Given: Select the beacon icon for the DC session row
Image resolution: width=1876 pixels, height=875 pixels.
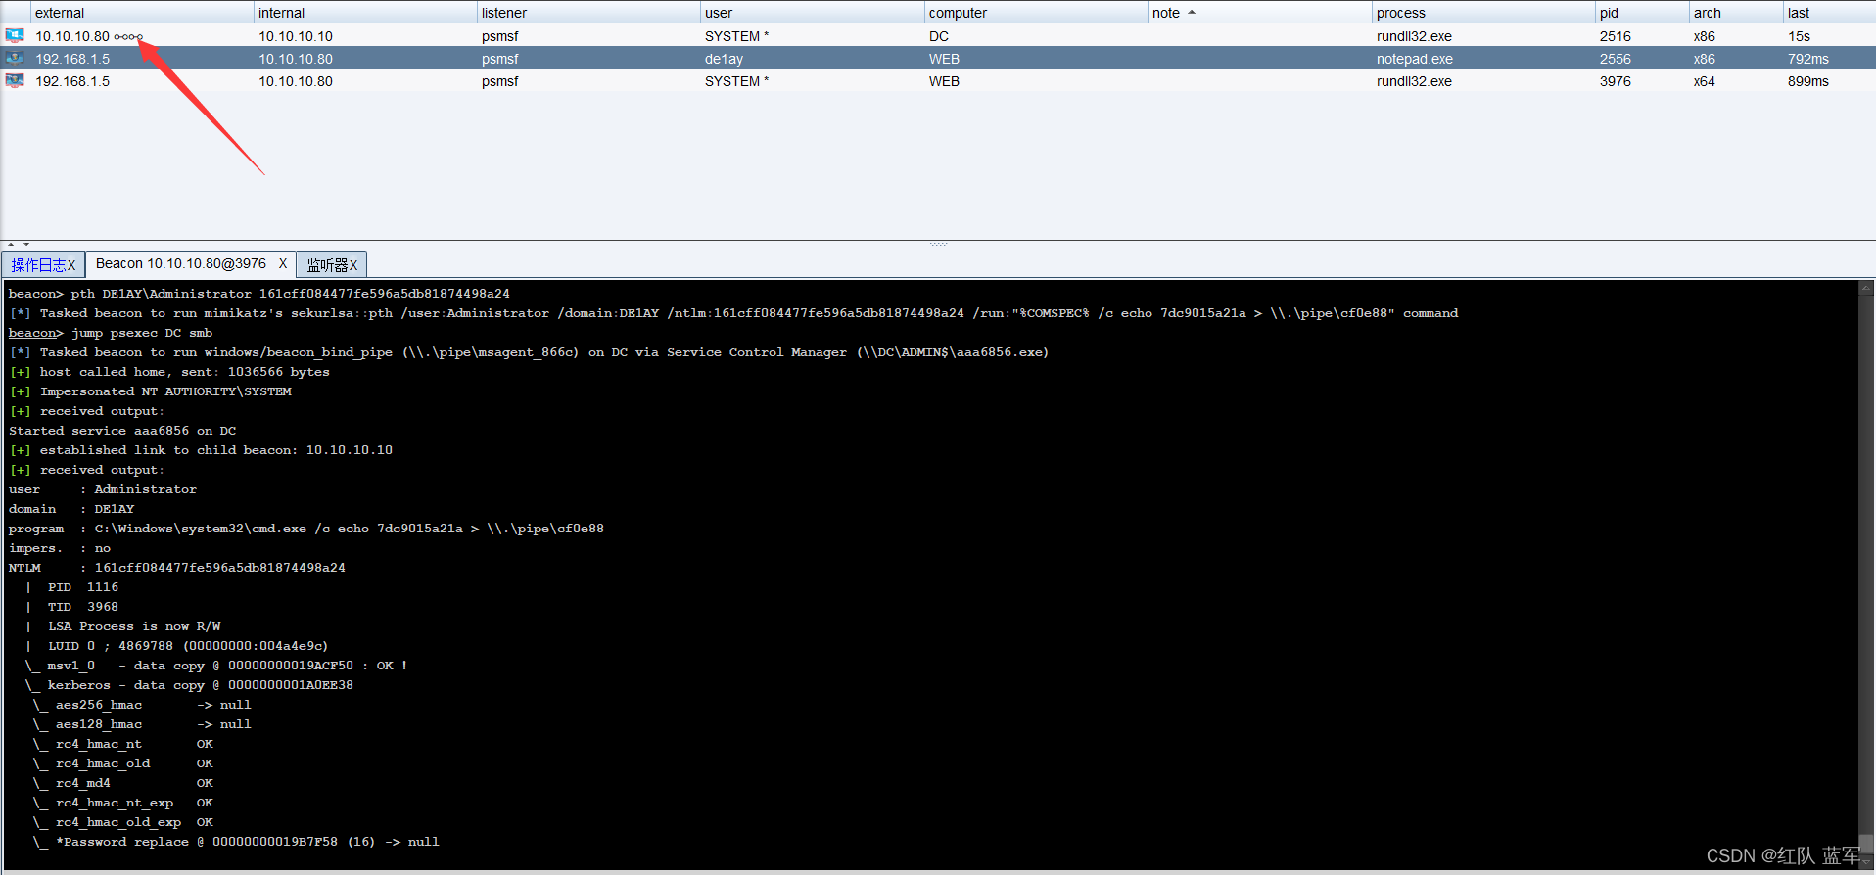Looking at the screenshot, I should (15, 35).
